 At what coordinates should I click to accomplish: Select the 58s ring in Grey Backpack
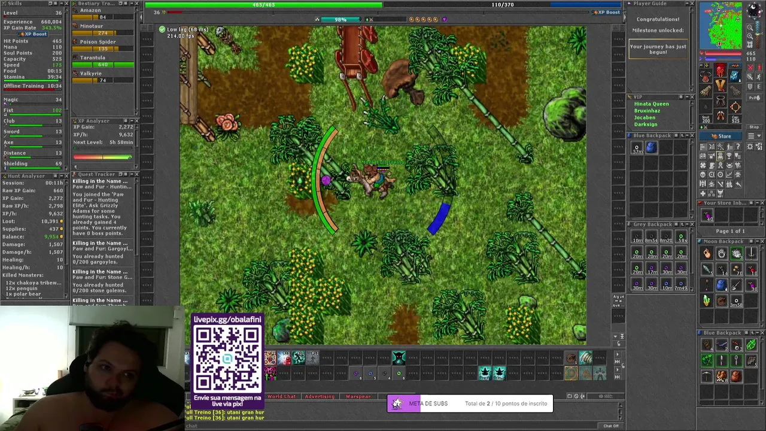681,237
